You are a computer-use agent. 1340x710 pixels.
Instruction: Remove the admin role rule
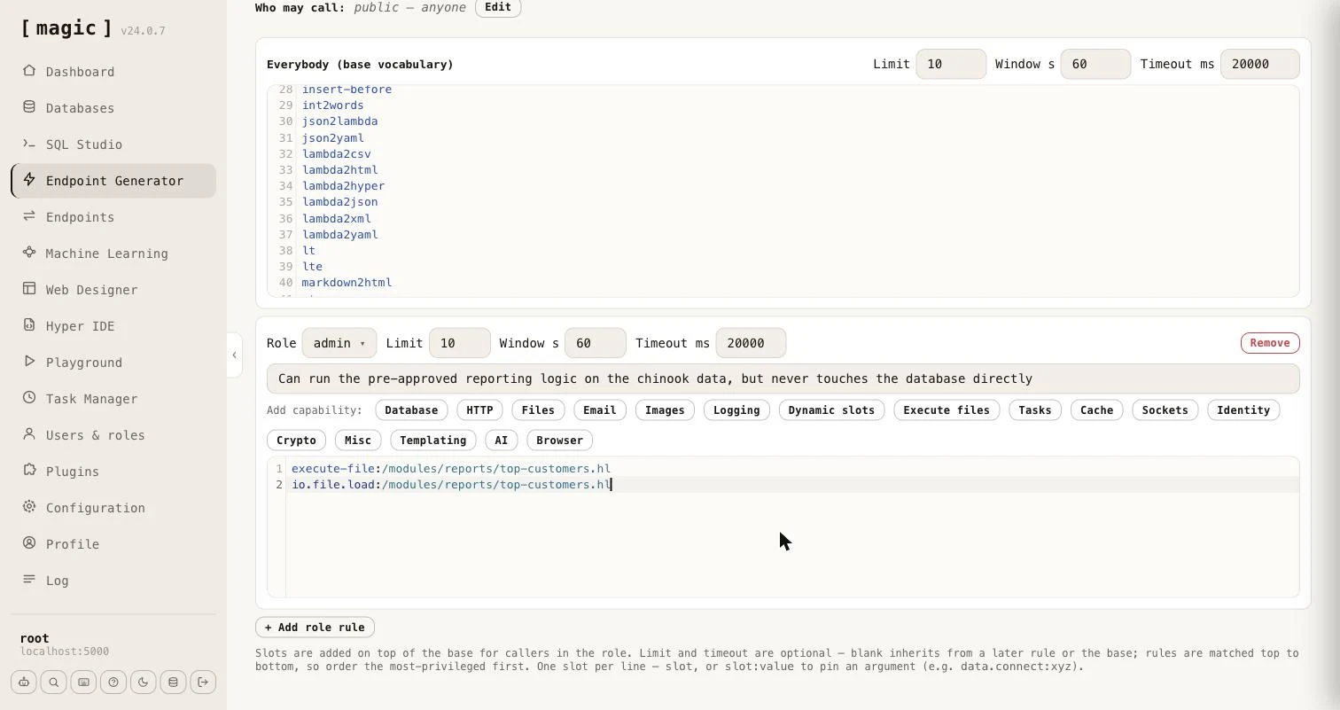(1270, 343)
